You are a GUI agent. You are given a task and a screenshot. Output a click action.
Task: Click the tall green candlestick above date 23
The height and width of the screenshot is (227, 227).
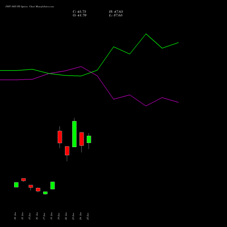[74, 134]
